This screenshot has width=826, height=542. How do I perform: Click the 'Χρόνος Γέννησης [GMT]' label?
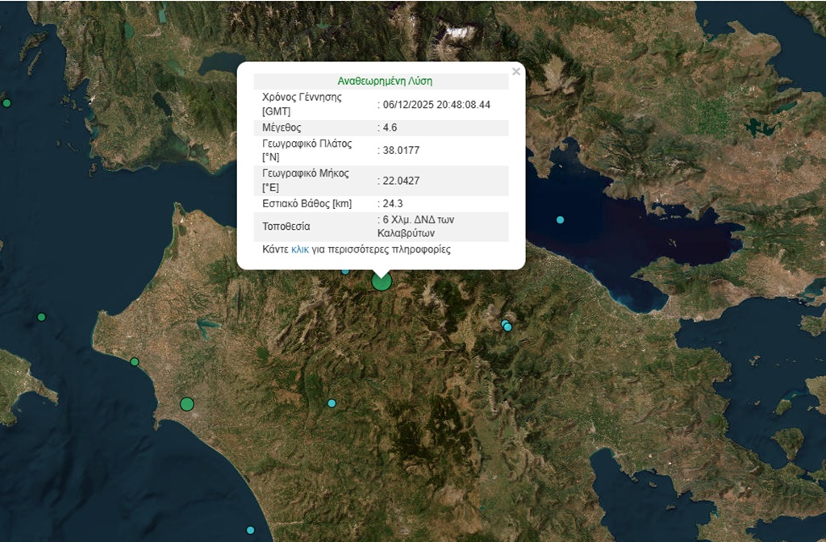click(x=302, y=104)
